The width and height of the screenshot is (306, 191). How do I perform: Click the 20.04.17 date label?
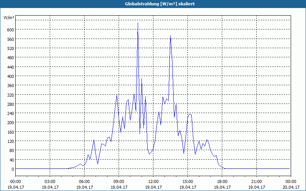tap(291, 187)
